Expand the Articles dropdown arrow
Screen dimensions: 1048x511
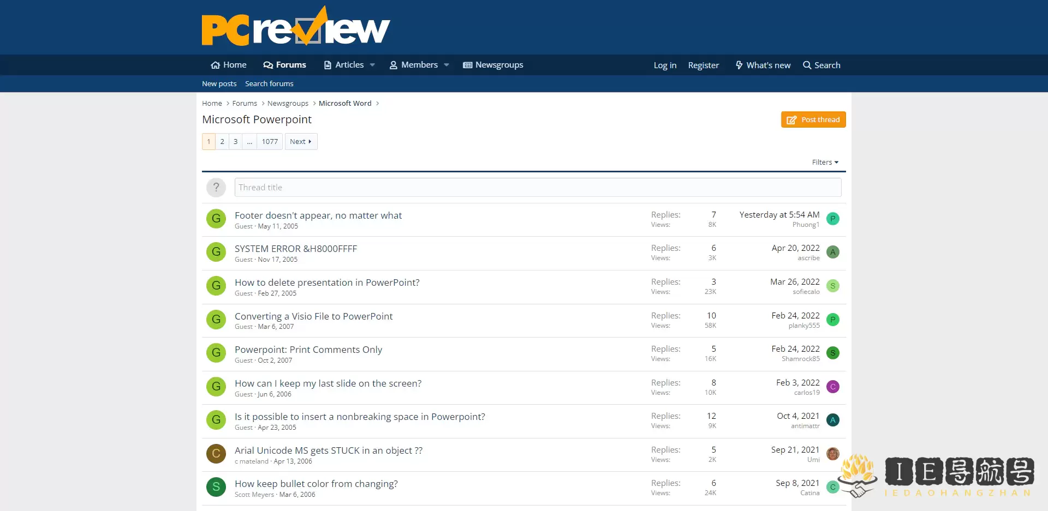coord(372,65)
